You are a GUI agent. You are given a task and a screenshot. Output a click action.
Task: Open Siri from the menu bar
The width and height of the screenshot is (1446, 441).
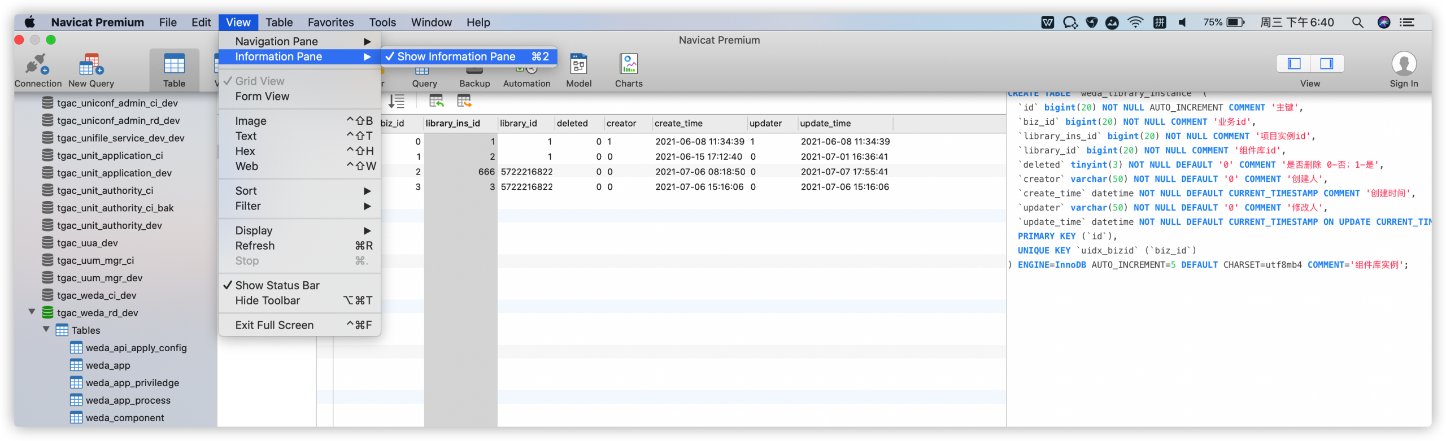(x=1383, y=23)
